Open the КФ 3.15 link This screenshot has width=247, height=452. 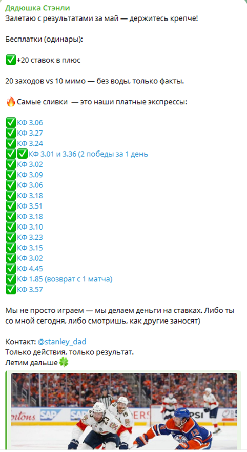point(30,248)
